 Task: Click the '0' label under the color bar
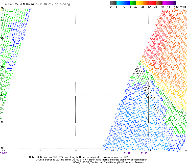coord(111,7)
